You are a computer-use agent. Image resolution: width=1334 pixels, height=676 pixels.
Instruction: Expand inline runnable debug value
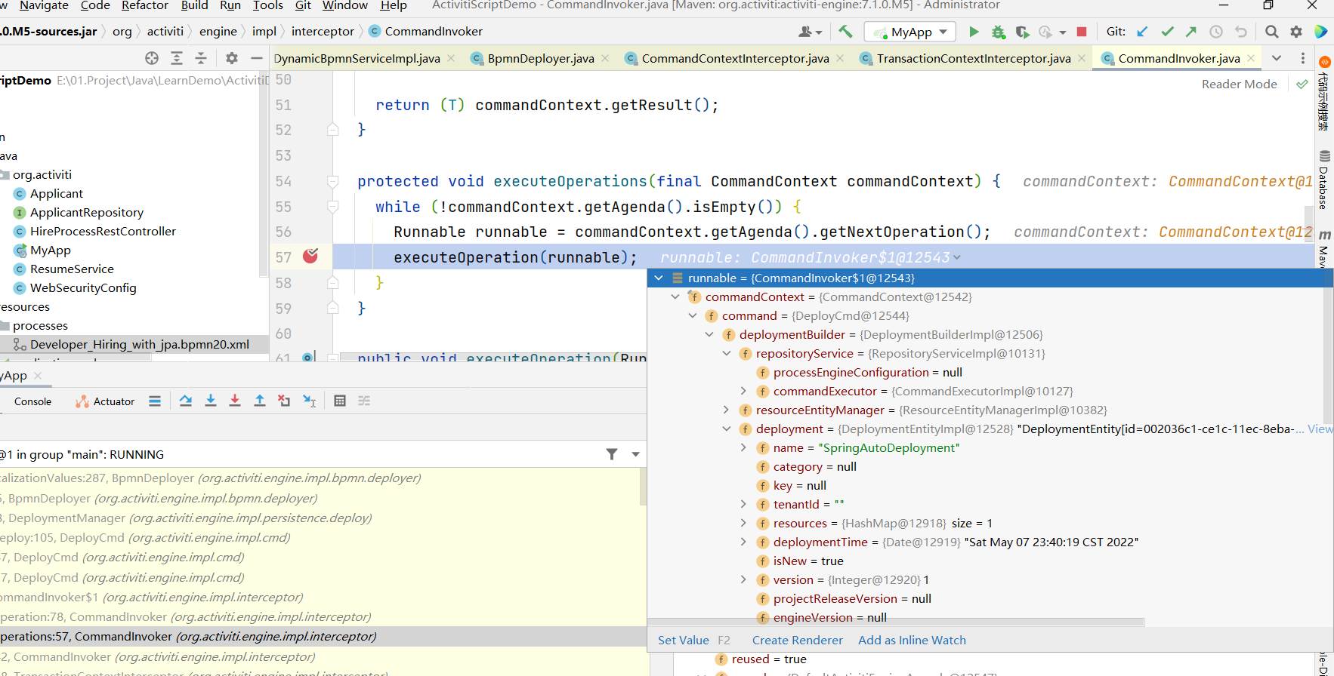[957, 257]
